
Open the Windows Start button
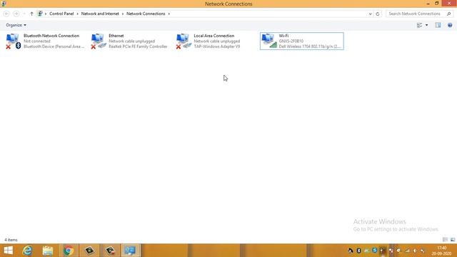pyautogui.click(x=8, y=251)
